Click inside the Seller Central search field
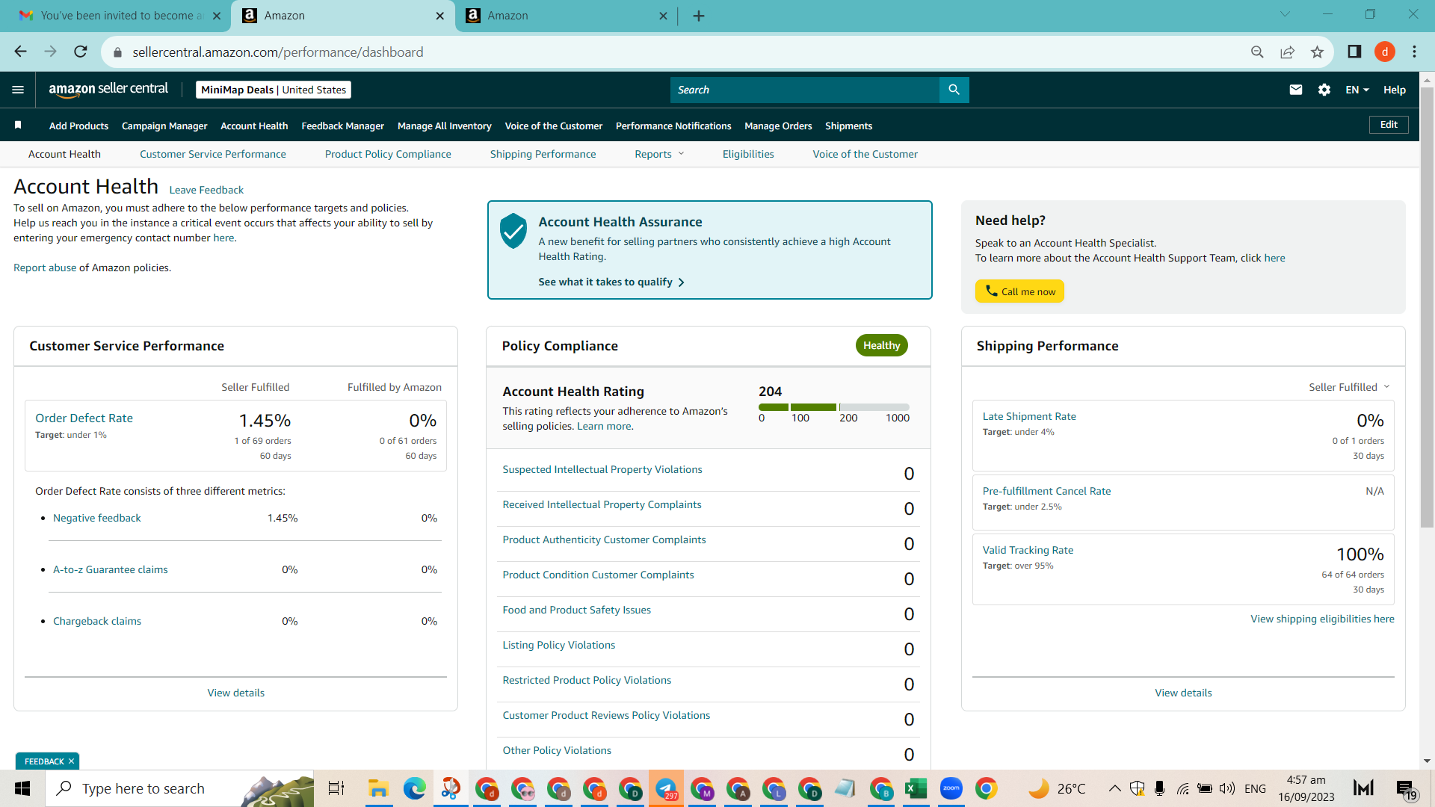Viewport: 1435px width, 807px height. [x=805, y=90]
